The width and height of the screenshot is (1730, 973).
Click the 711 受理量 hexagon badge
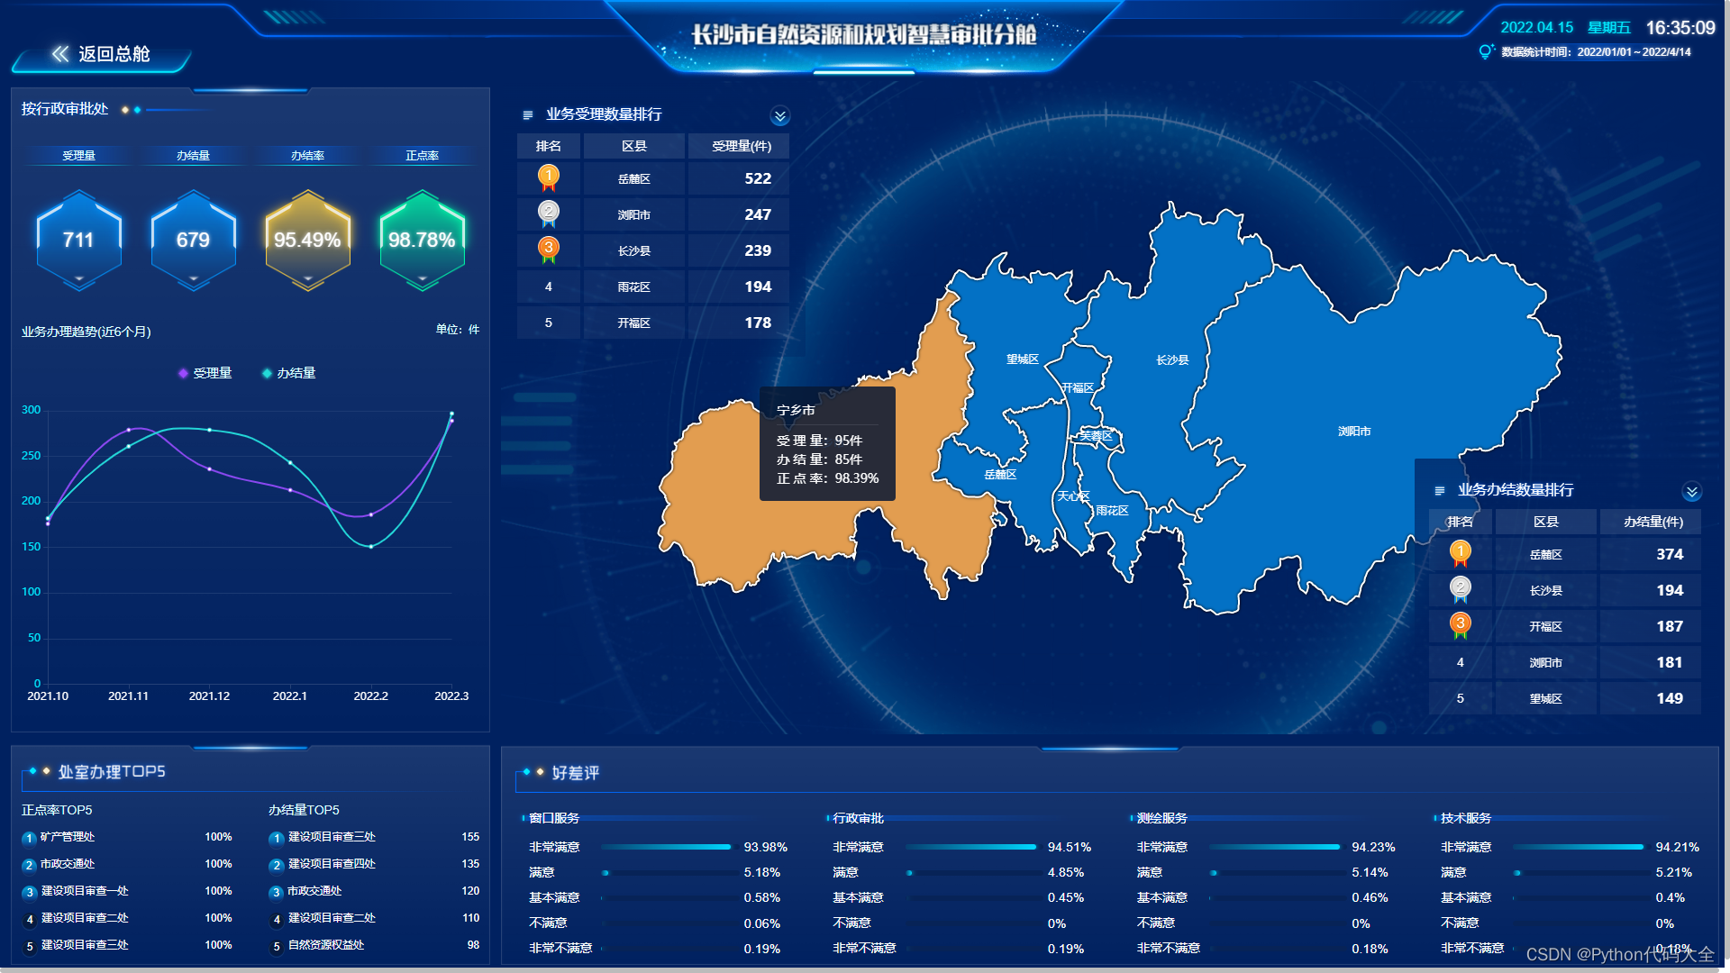(x=78, y=240)
